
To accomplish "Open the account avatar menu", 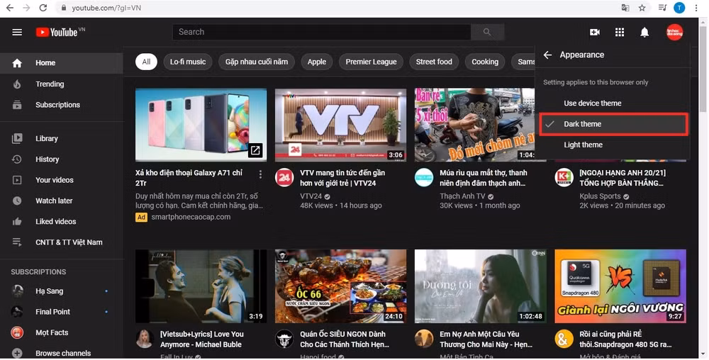I will click(674, 32).
